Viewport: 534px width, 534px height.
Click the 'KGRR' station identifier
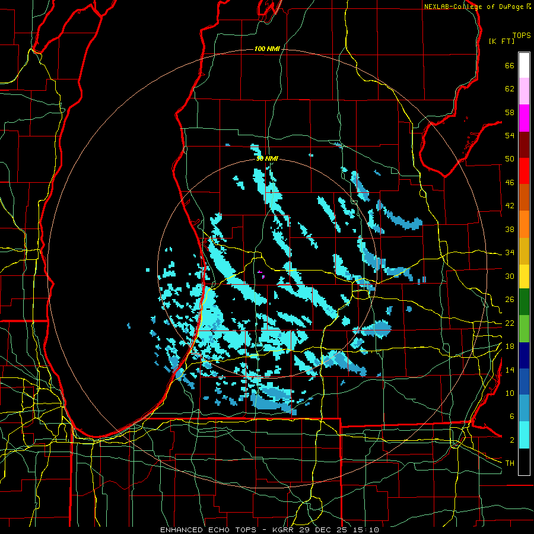pyautogui.click(x=284, y=530)
